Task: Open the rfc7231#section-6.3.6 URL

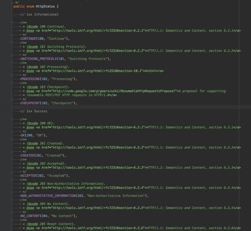Action: 98,228
